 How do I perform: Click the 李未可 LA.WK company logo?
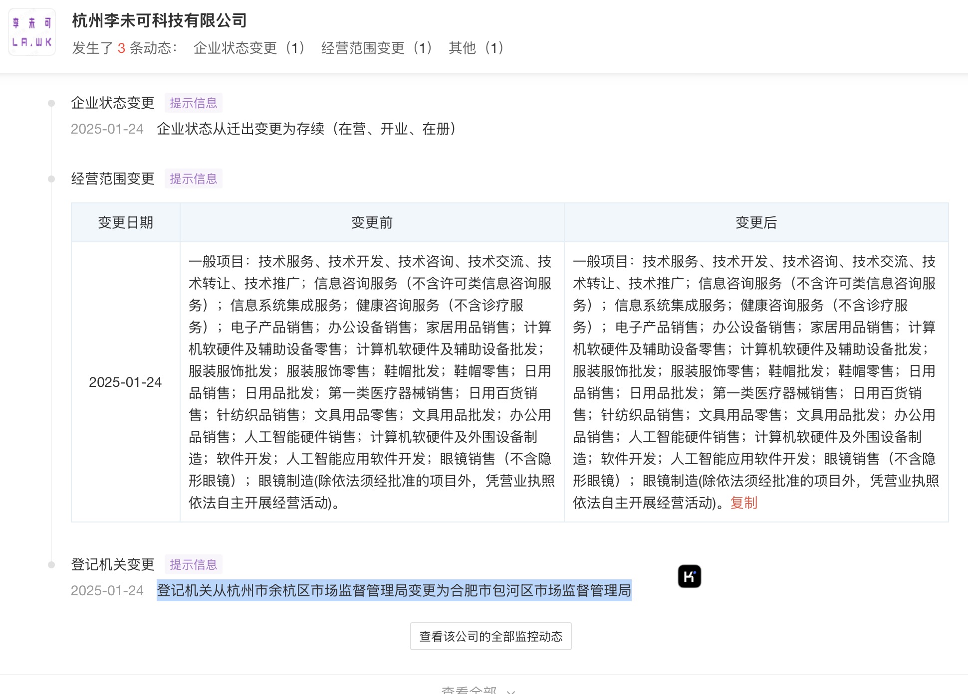[32, 32]
